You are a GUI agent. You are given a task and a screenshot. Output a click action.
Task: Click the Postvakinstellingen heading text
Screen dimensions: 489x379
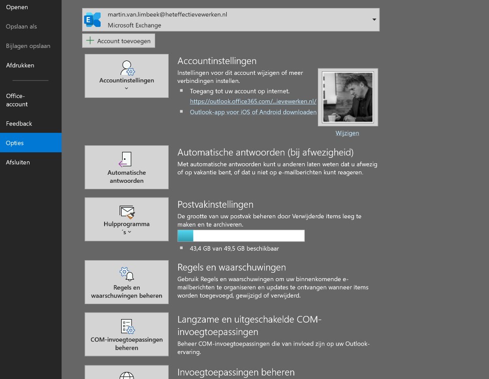click(215, 204)
